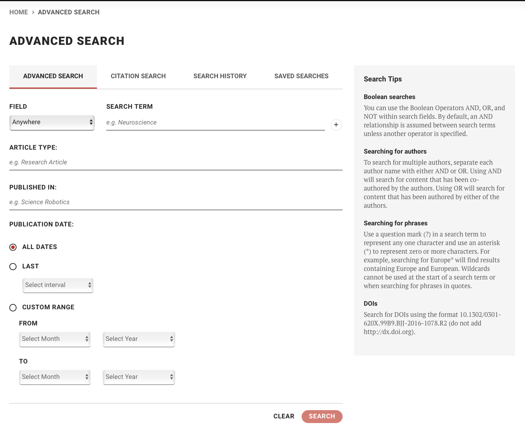The width and height of the screenshot is (525, 427).
Task: Click the Search Tips heading
Action: point(383,79)
